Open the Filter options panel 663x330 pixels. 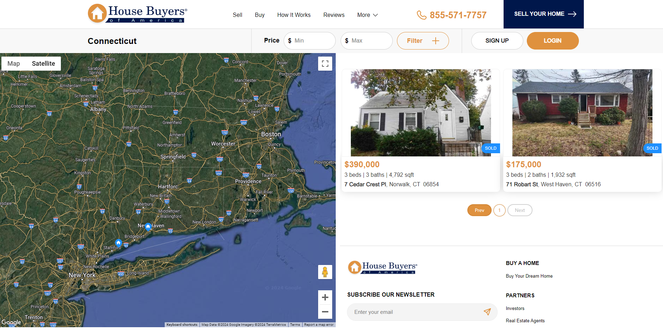coord(423,41)
